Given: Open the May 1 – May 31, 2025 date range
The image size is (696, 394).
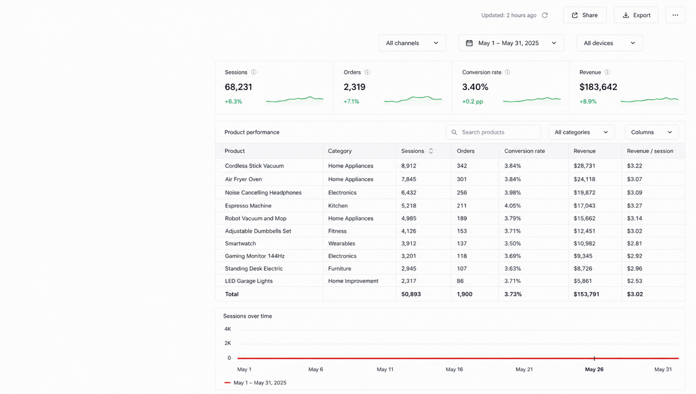Looking at the screenshot, I should (x=511, y=43).
